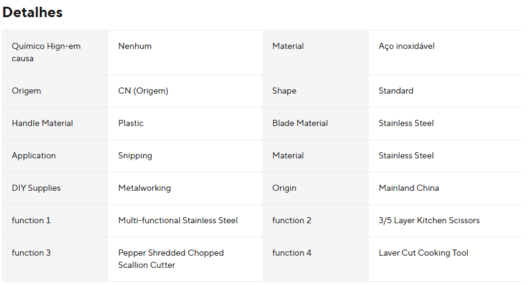Click the Handle Material label

[42, 123]
